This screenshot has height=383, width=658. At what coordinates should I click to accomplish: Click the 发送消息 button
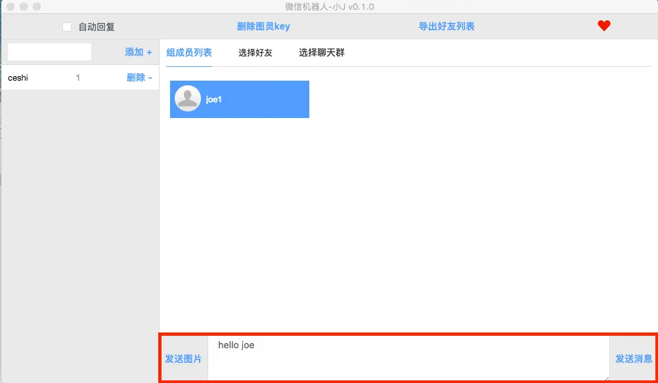tap(634, 359)
